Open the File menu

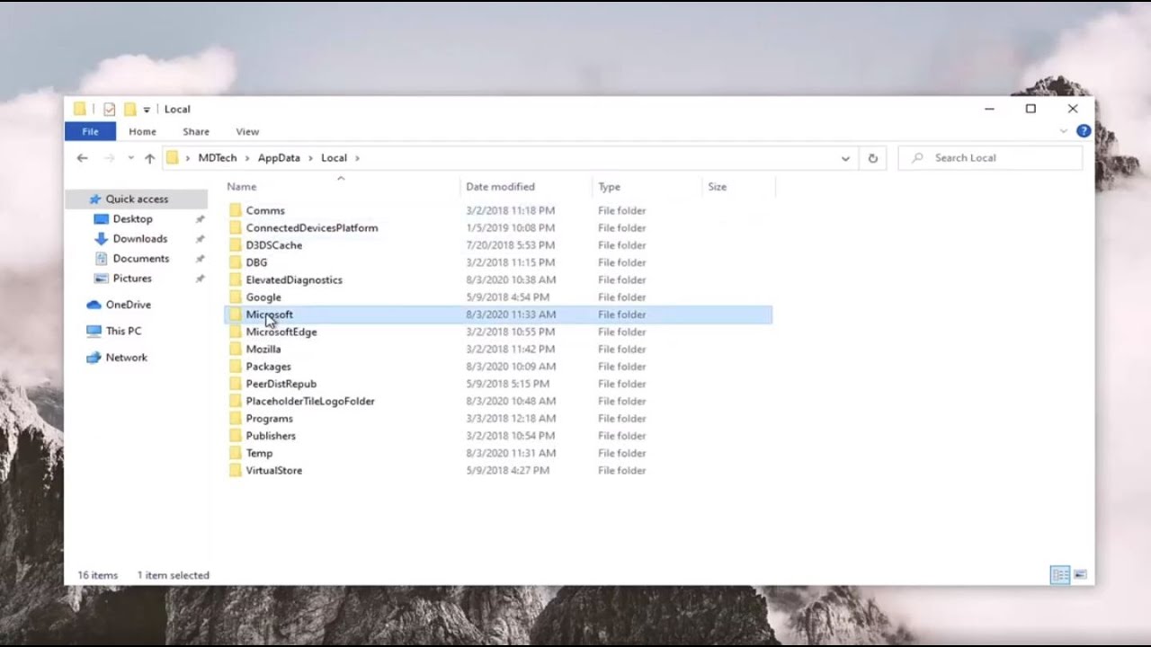[x=90, y=131]
